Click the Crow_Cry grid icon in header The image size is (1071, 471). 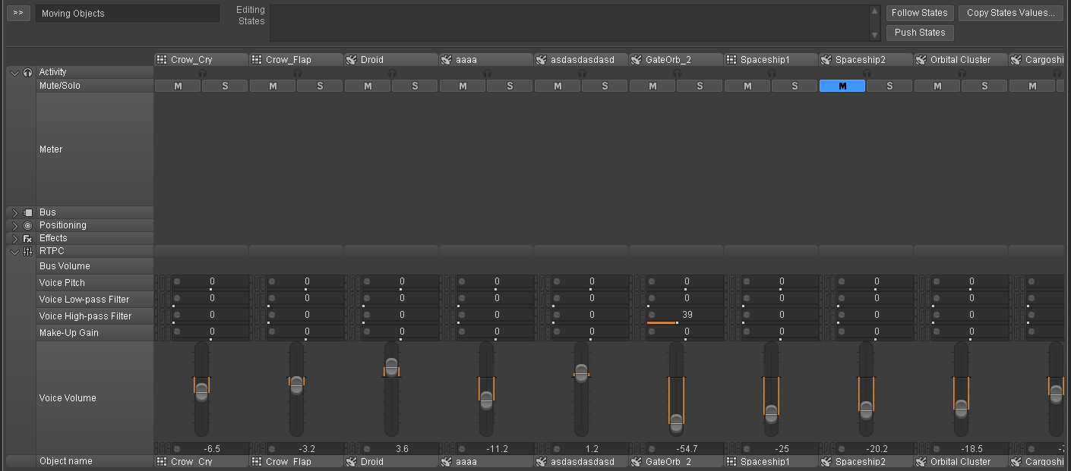click(161, 59)
